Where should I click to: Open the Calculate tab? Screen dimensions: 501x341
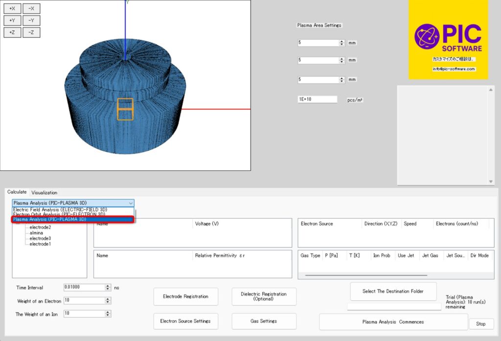tap(17, 192)
